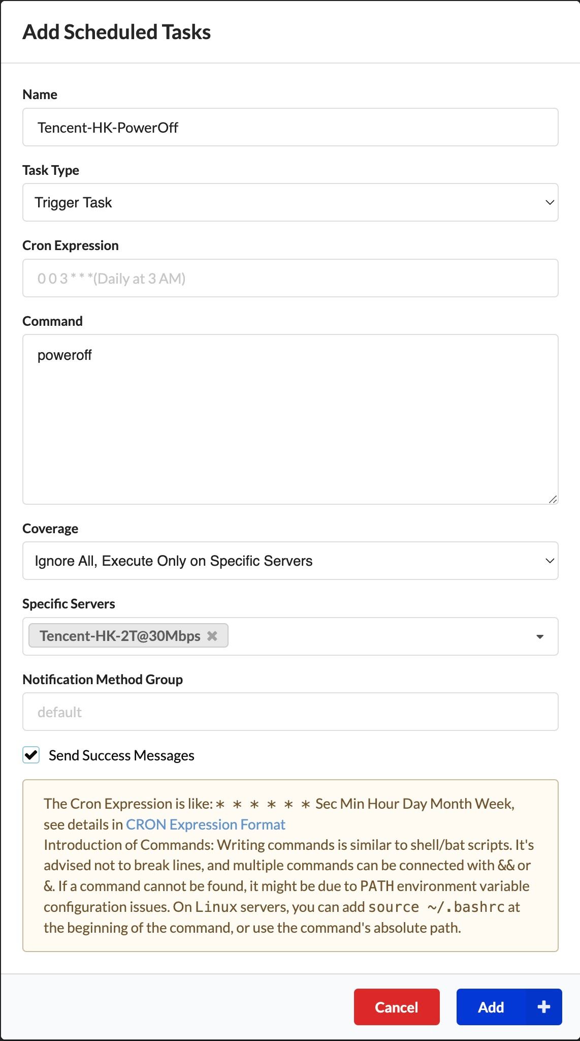Focus the Name input field

click(290, 127)
